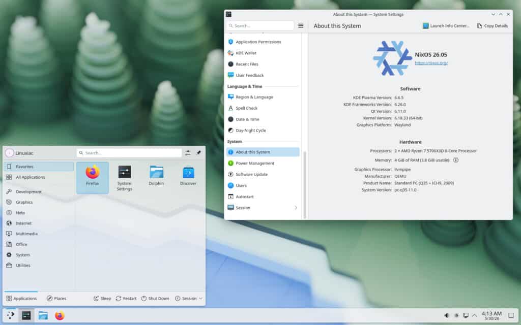This screenshot has height=325, width=521.
Task: Show memory info icon next to RAM
Action: pyautogui.click(x=456, y=160)
